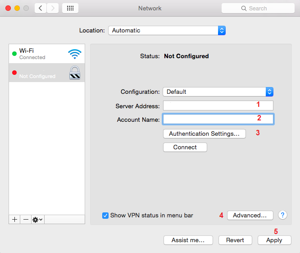
Task: Expand the Configuration dropdown
Action: click(x=218, y=92)
